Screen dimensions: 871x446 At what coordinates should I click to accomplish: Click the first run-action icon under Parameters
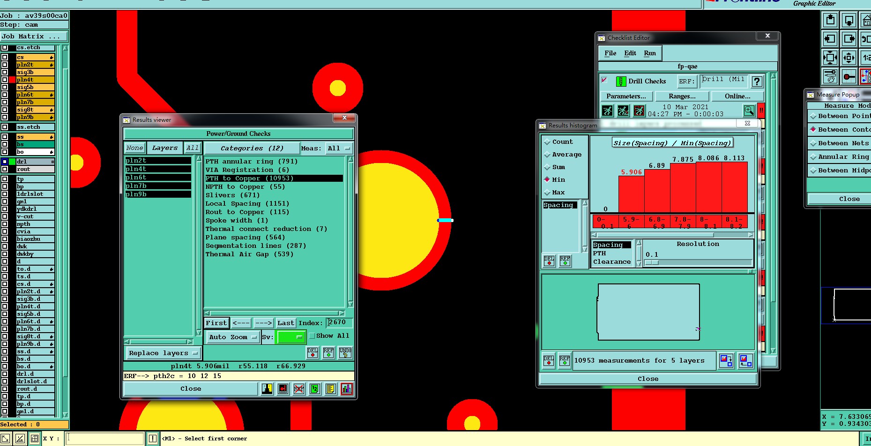[608, 111]
